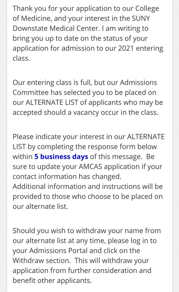The width and height of the screenshot is (179, 292).
Task: Tap the 'contact information has changed' line
Action: coord(67,177)
